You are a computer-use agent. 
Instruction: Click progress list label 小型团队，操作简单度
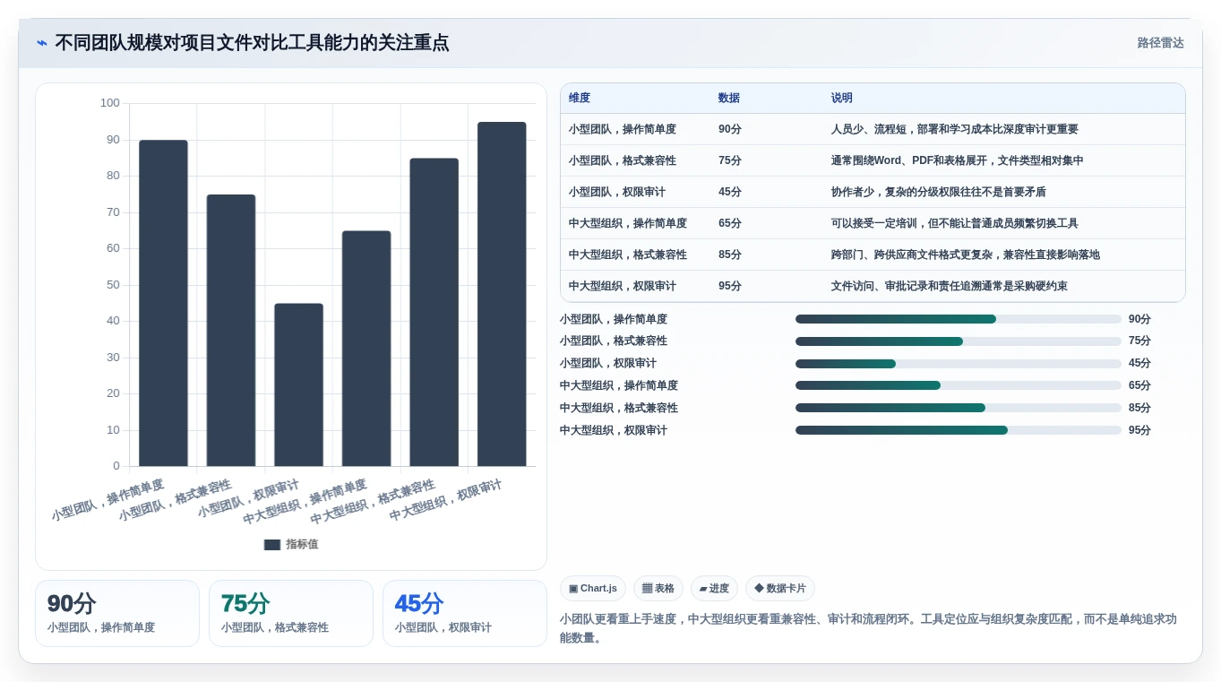click(x=614, y=319)
